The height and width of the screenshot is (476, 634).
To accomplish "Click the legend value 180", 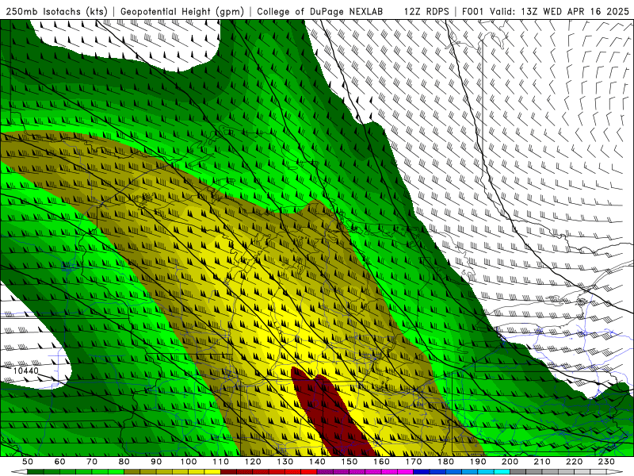I will coord(445,462).
